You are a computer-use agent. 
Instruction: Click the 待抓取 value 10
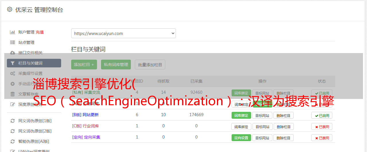coord(163,115)
